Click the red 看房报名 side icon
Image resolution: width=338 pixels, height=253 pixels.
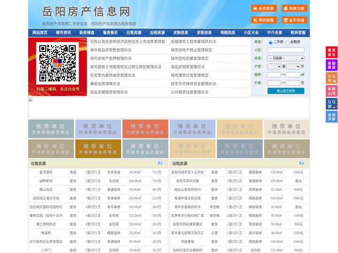pyautogui.click(x=331, y=52)
